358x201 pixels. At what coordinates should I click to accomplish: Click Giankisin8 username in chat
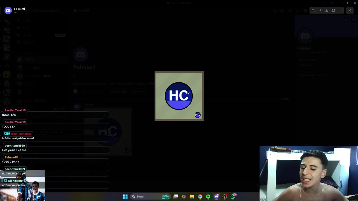[x=15, y=181]
